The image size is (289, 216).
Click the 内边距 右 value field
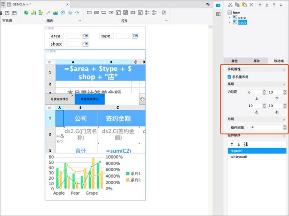pyautogui.click(x=275, y=106)
